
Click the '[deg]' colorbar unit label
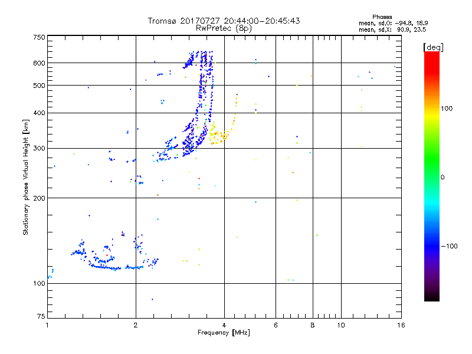pos(433,47)
